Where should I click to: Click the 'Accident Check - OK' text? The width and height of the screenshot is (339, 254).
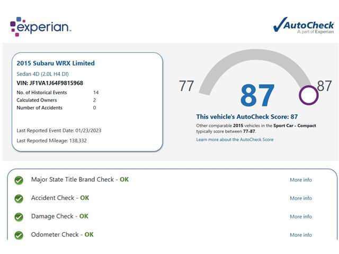click(60, 198)
